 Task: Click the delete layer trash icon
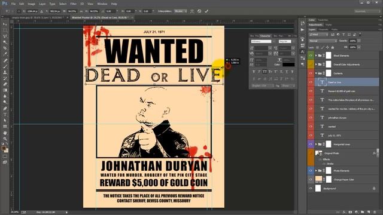(375, 212)
